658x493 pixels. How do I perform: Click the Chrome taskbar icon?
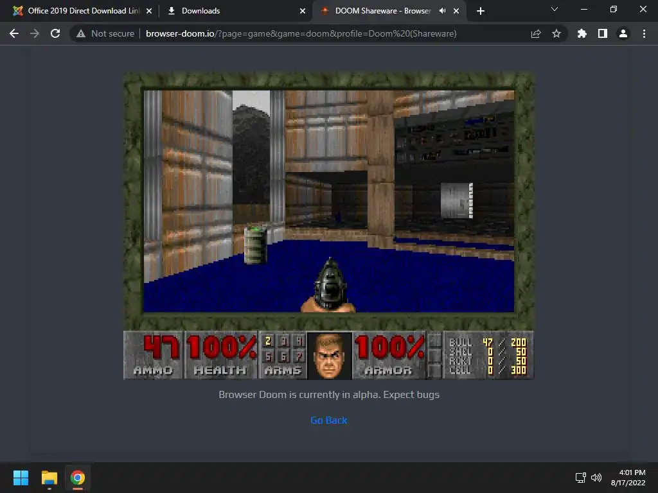[78, 478]
